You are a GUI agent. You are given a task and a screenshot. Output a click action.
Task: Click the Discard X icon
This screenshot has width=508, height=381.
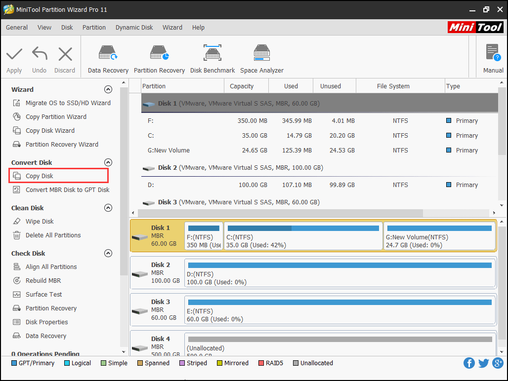pyautogui.click(x=65, y=54)
